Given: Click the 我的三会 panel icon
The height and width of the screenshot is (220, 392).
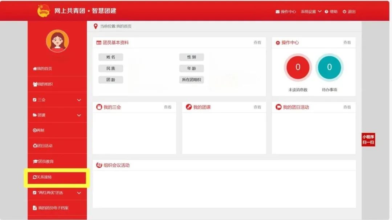Looking at the screenshot, I should (99, 107).
